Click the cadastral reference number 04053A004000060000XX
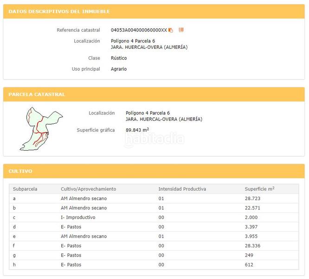309x279 pixels. 138,30
